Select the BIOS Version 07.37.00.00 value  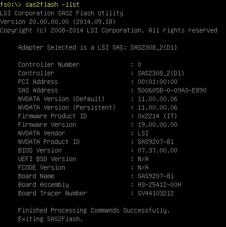pos(158,150)
